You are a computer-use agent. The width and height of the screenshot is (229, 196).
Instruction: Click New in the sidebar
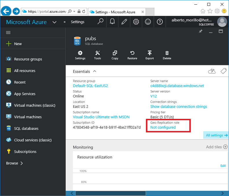pos(33,44)
